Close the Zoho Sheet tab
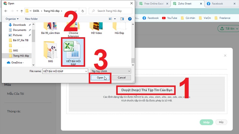239x134 pixels. click(x=201, y=4)
